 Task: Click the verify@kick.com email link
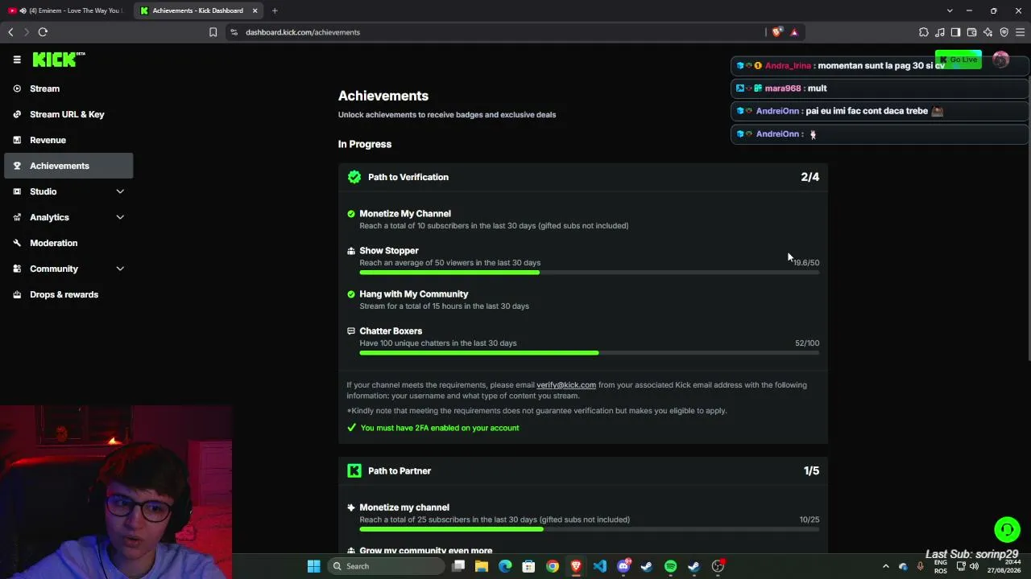(566, 385)
